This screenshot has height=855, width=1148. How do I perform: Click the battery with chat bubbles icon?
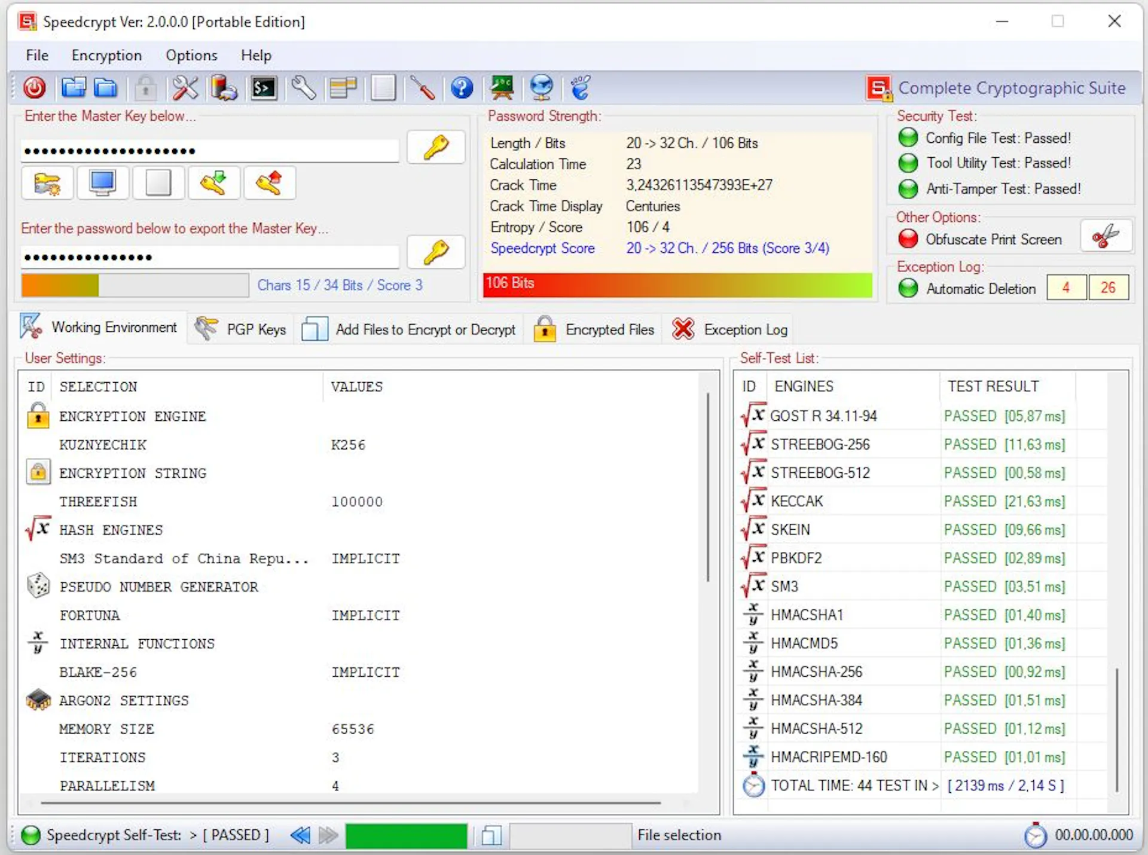224,88
